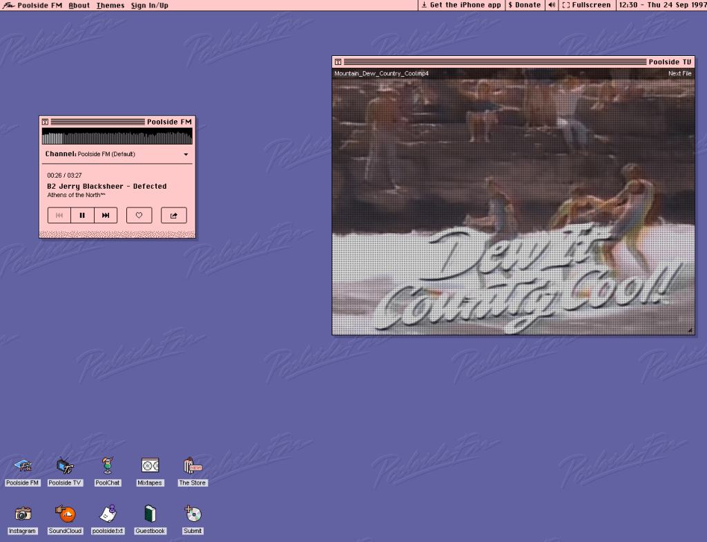Collapse the Poolside FM player window
This screenshot has height=542, width=707.
[x=45, y=122]
